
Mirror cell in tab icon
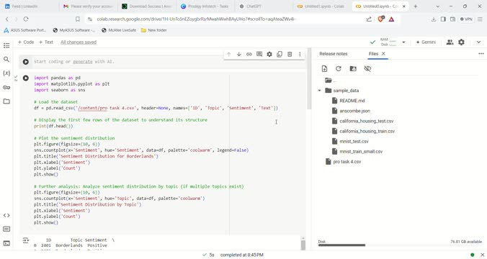(x=280, y=54)
